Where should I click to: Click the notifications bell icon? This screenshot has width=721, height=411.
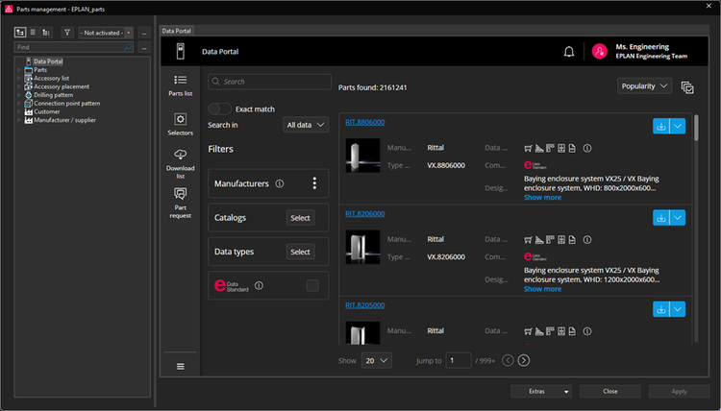coord(569,52)
